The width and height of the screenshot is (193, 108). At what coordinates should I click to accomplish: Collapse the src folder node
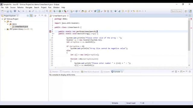[x=5, y=22]
